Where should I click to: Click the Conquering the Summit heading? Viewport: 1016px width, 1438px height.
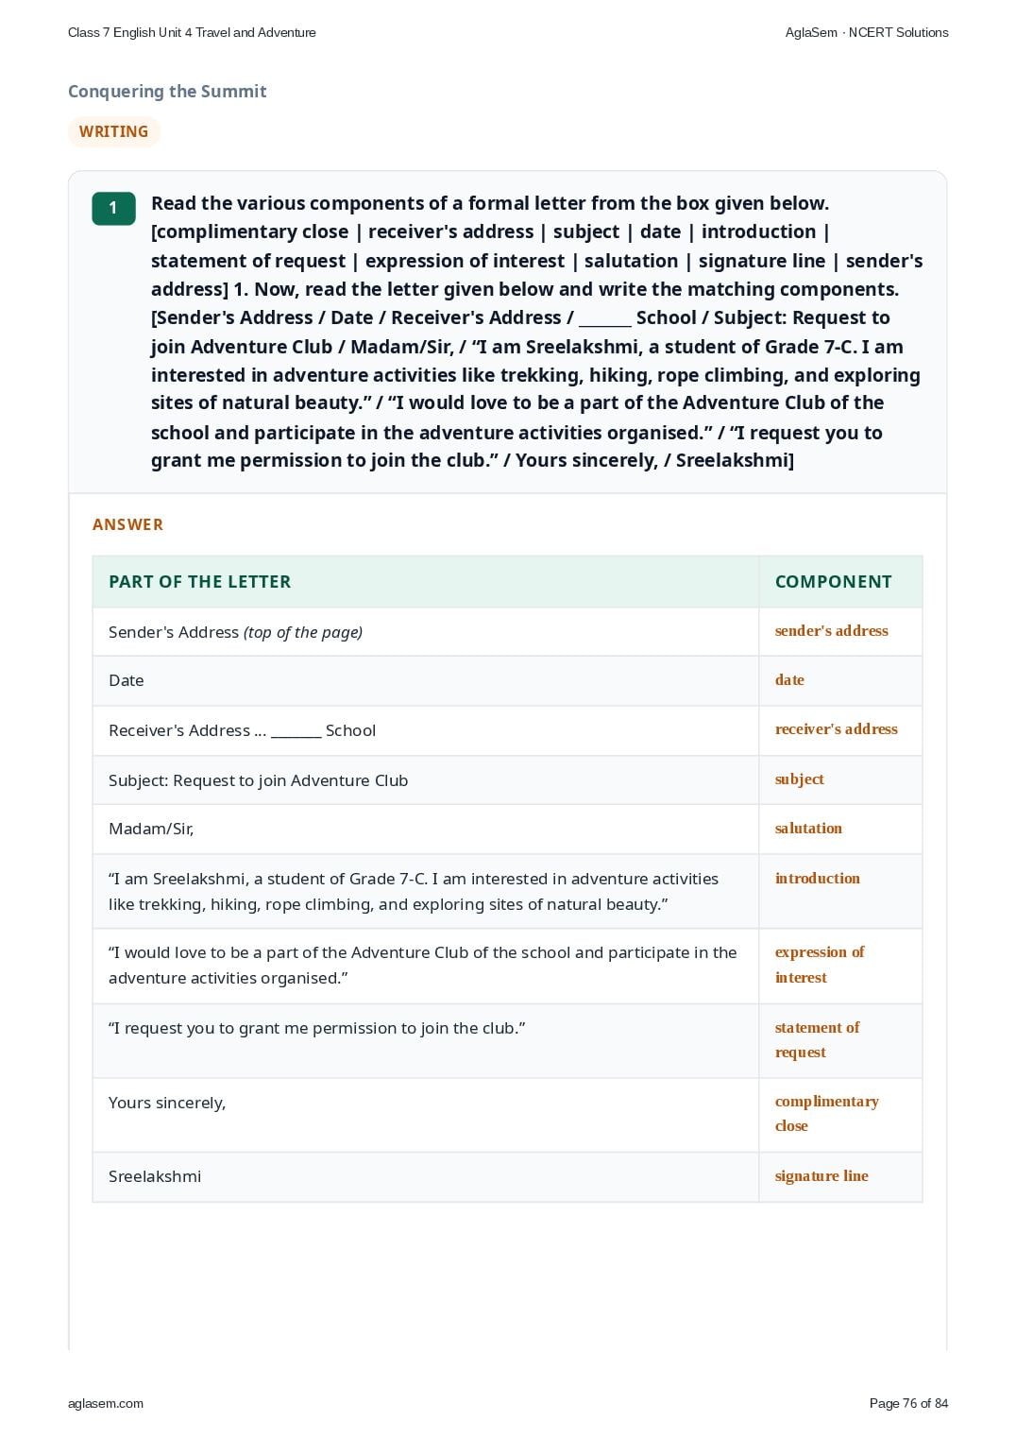167,92
